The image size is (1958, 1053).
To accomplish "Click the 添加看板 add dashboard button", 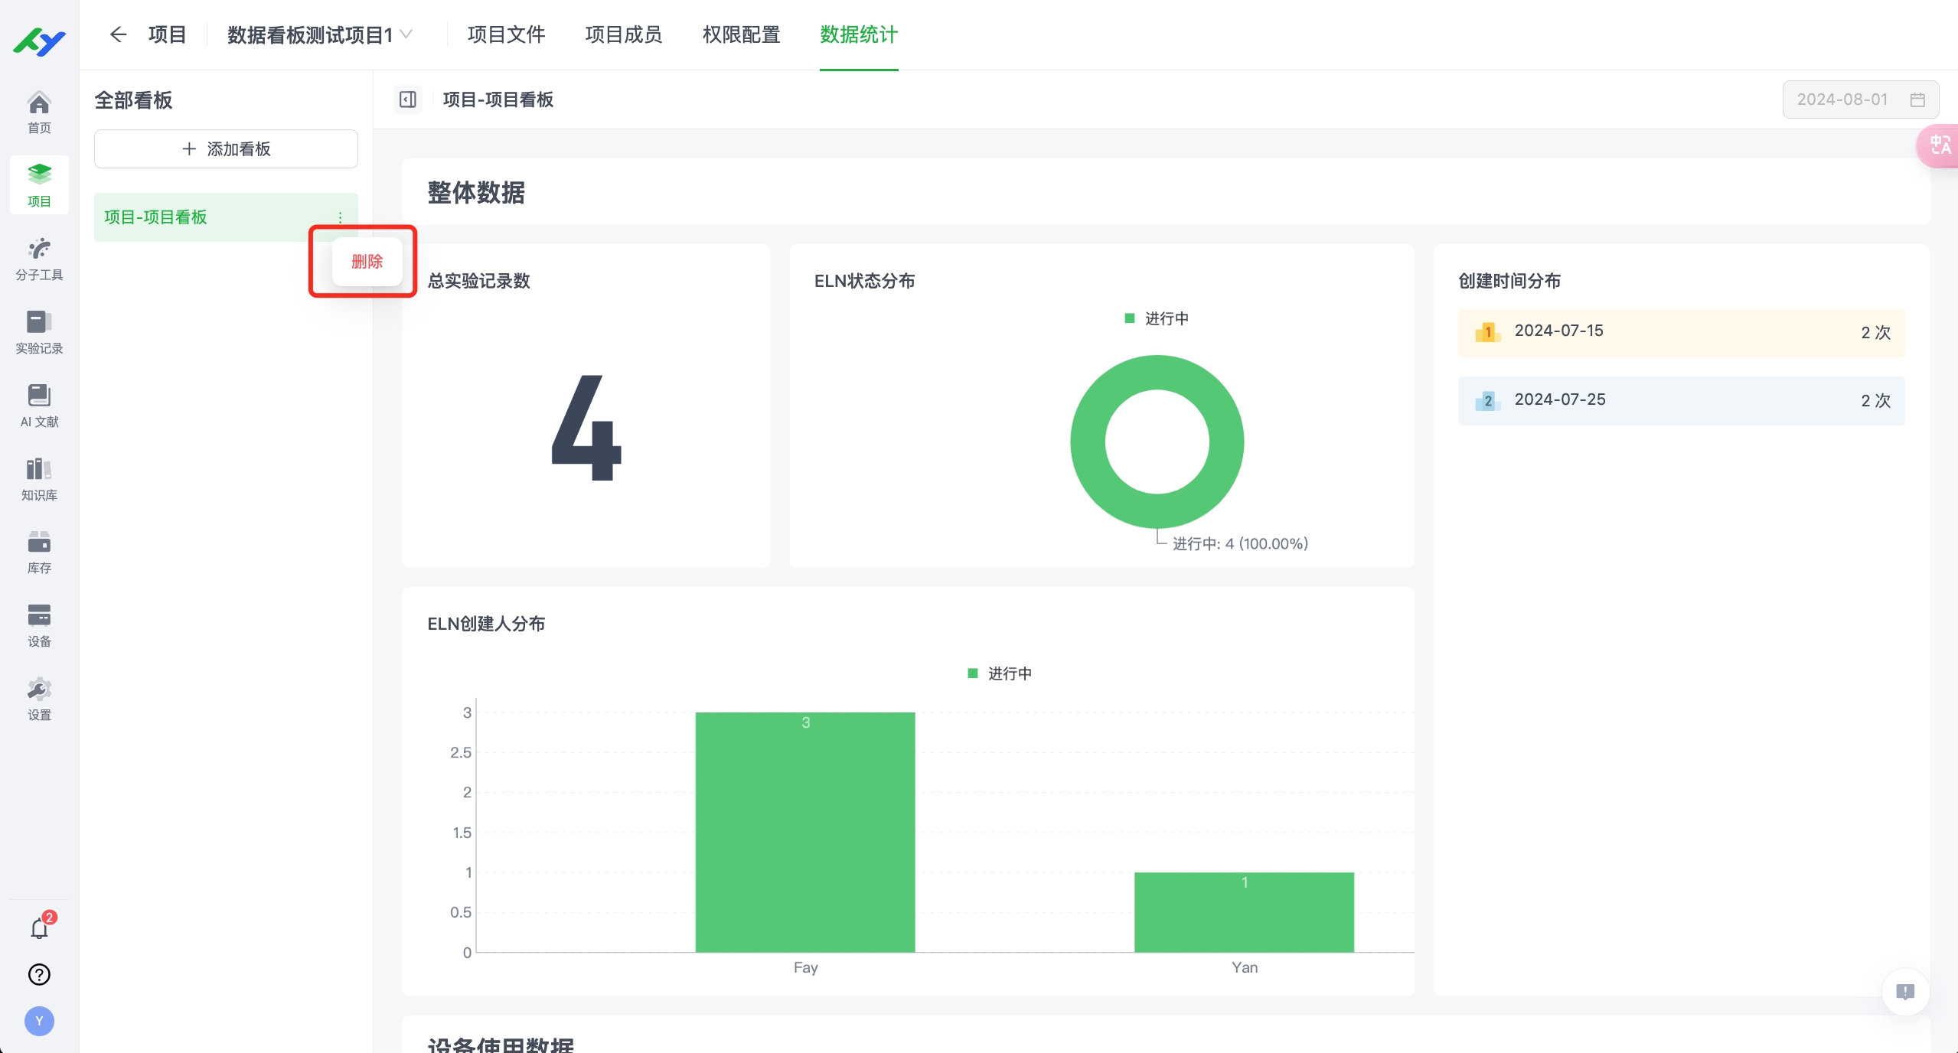I will point(226,148).
